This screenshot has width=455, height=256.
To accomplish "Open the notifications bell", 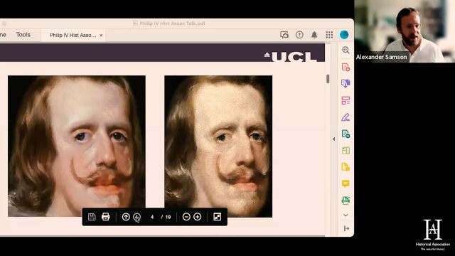I will click(314, 35).
